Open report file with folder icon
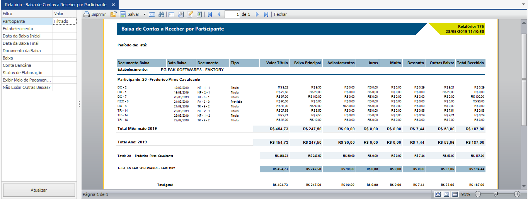 coord(113,14)
